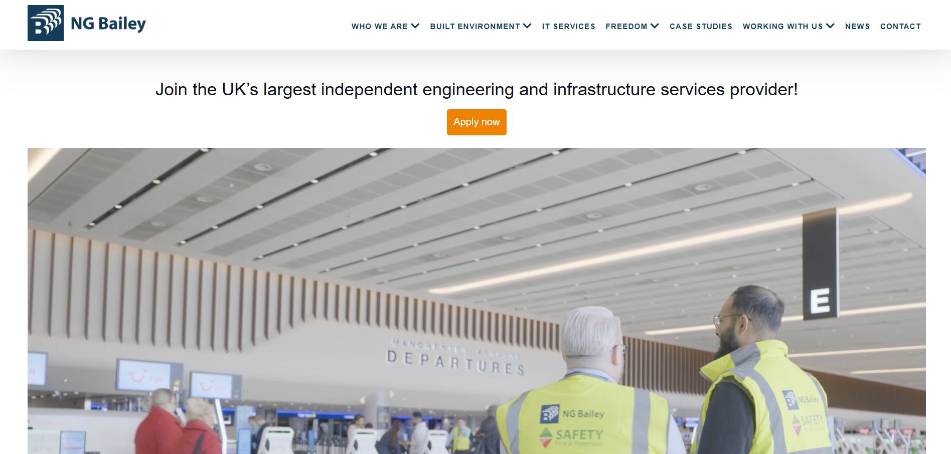Expand the Who We Are chevron
The width and height of the screenshot is (951, 454).
[415, 26]
